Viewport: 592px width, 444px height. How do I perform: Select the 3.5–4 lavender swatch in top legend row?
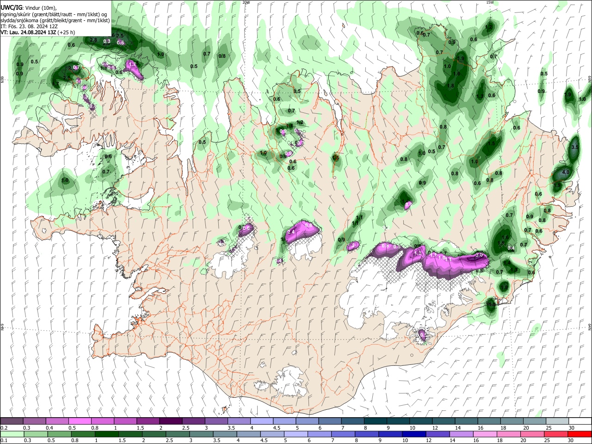pyautogui.click(x=239, y=421)
